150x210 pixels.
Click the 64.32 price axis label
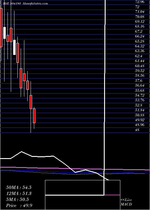tap(140, 46)
